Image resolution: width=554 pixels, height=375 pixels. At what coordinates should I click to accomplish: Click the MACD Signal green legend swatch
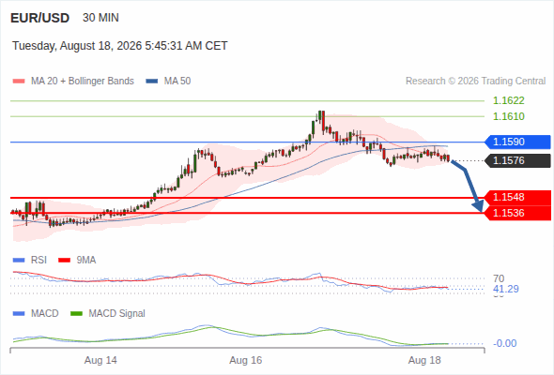(x=76, y=314)
